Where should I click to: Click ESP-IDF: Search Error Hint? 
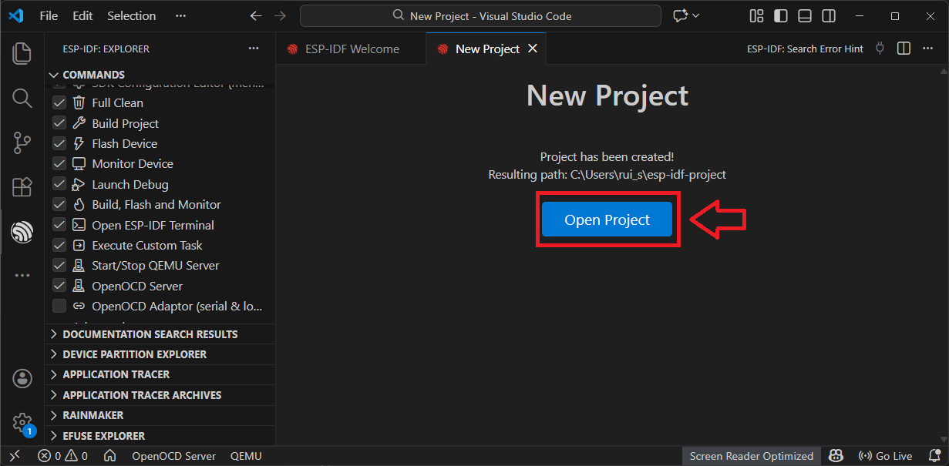(x=805, y=48)
